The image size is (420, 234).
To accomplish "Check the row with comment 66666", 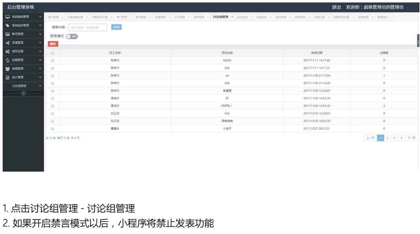I will (53, 61).
